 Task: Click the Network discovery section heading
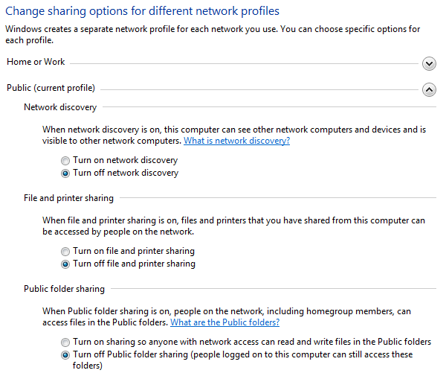(x=60, y=107)
